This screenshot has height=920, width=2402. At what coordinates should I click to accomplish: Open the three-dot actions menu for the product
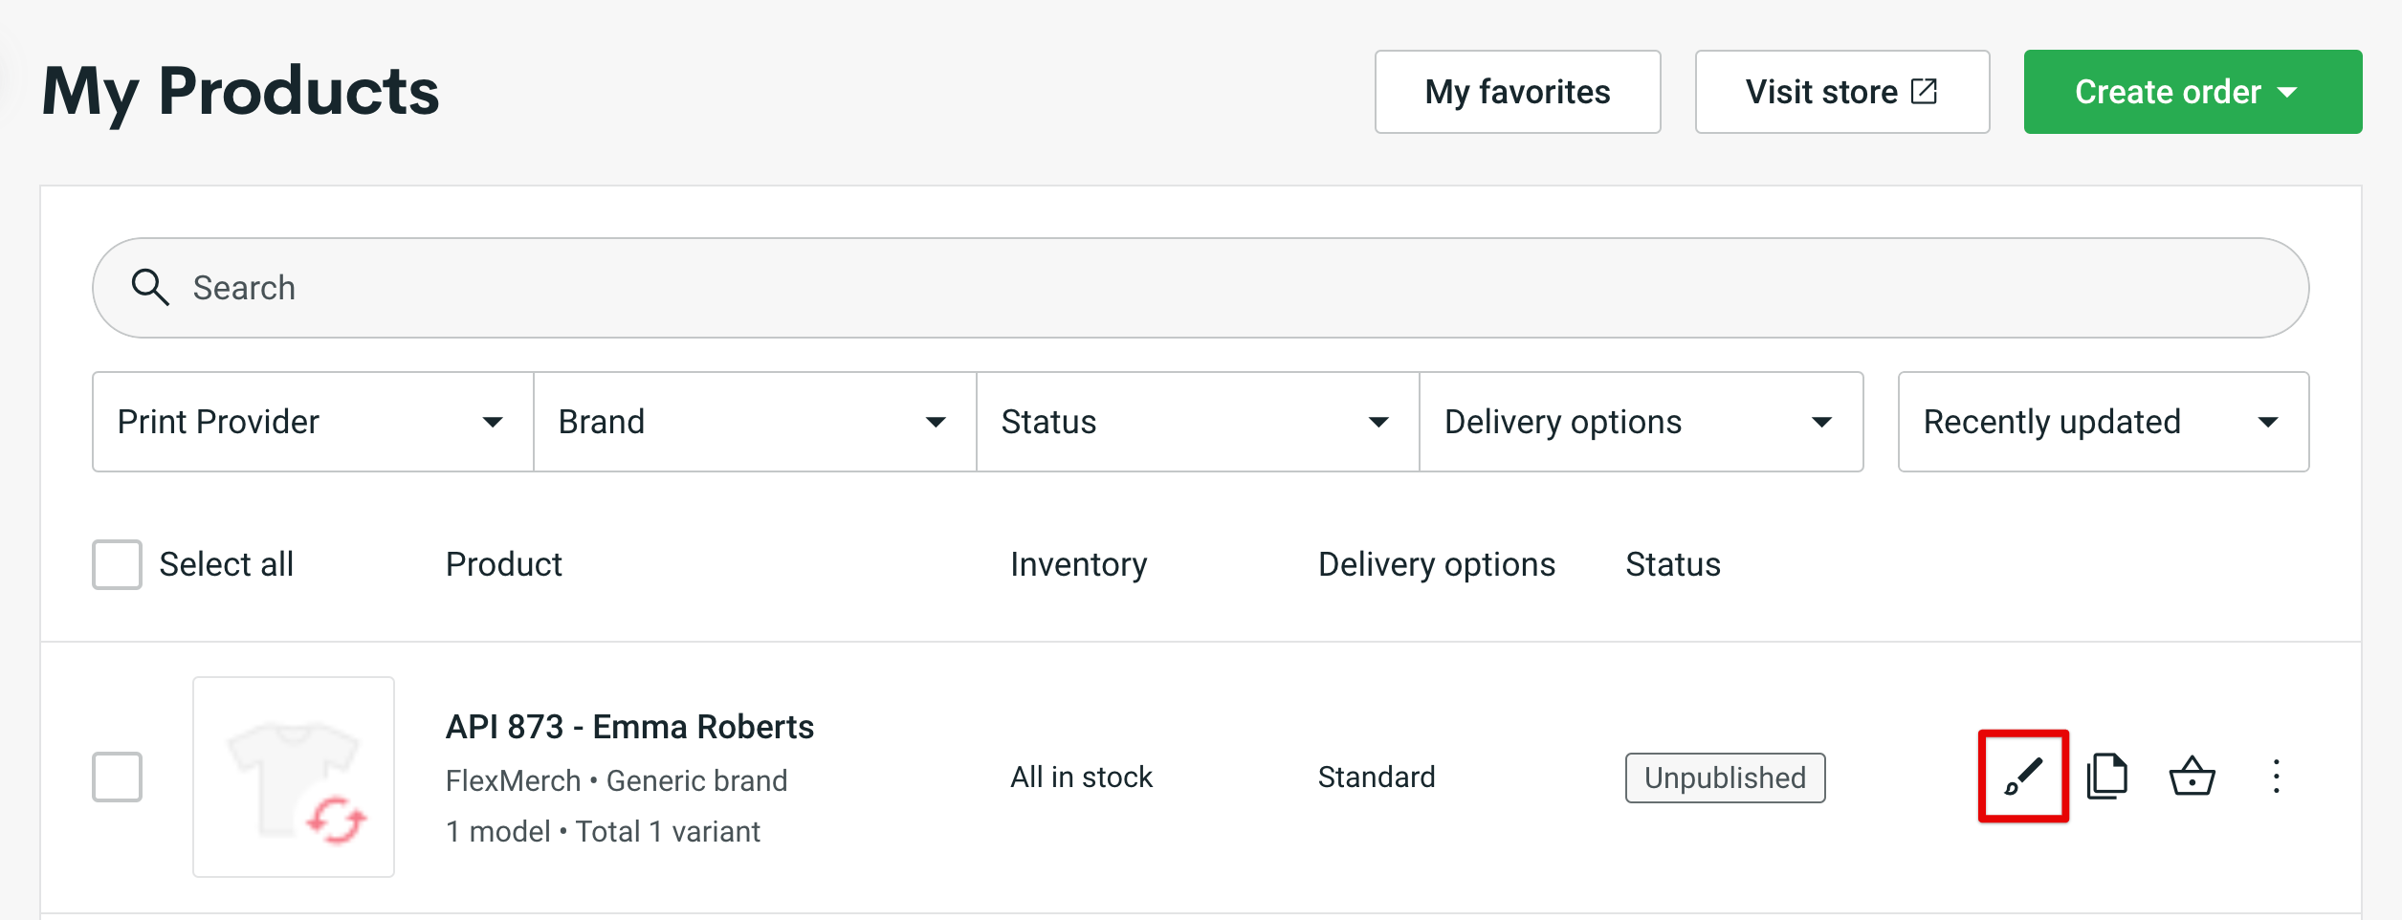(x=2276, y=777)
